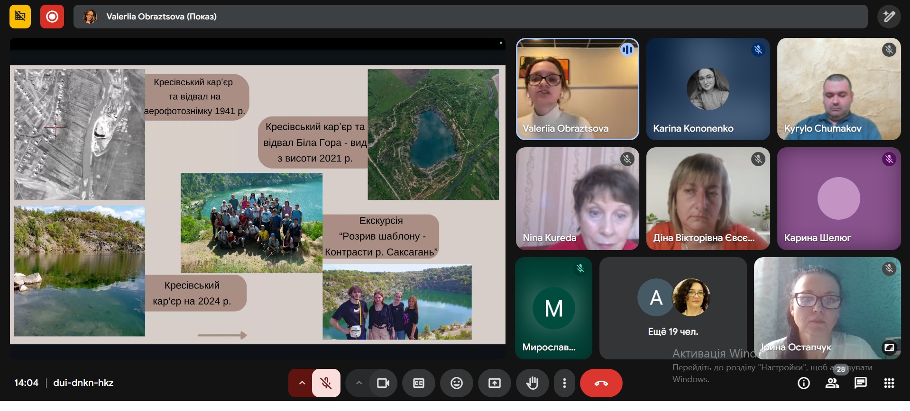Select Kyrylo Chumakov's video tile

click(x=838, y=89)
